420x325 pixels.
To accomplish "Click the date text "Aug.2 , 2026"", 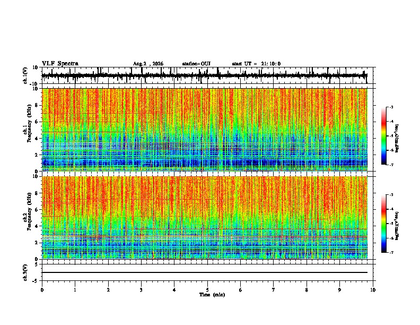I will tap(148, 64).
